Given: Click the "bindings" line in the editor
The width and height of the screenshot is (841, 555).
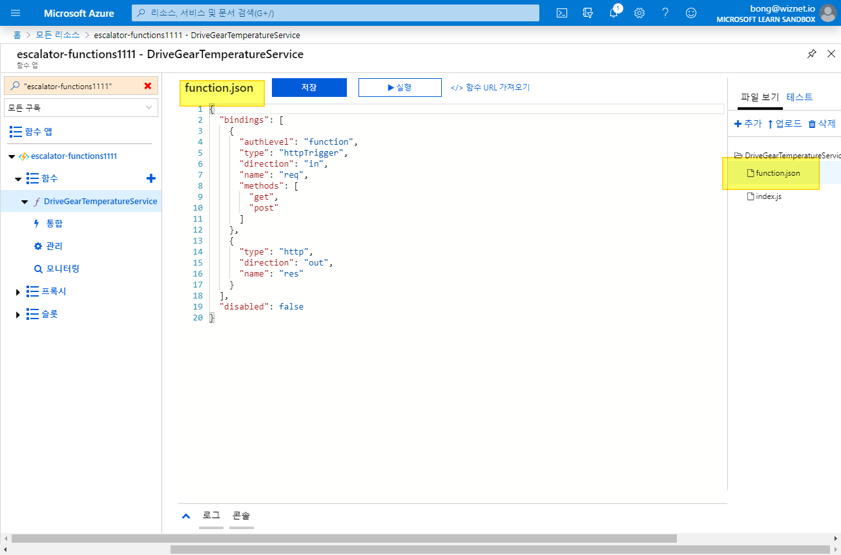Looking at the screenshot, I should click(251, 120).
